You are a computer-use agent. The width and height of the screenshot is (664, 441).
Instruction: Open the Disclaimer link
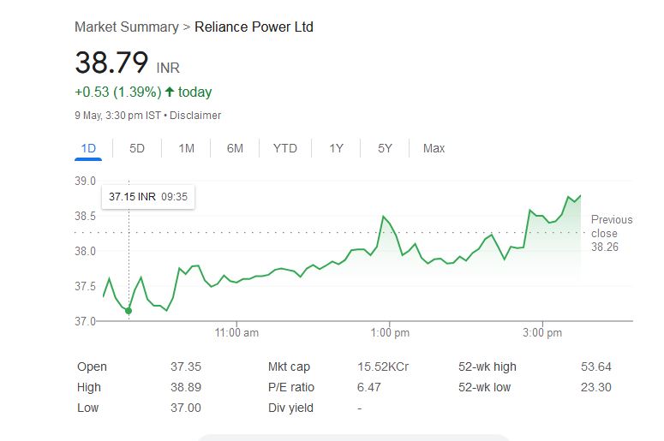[x=195, y=115]
